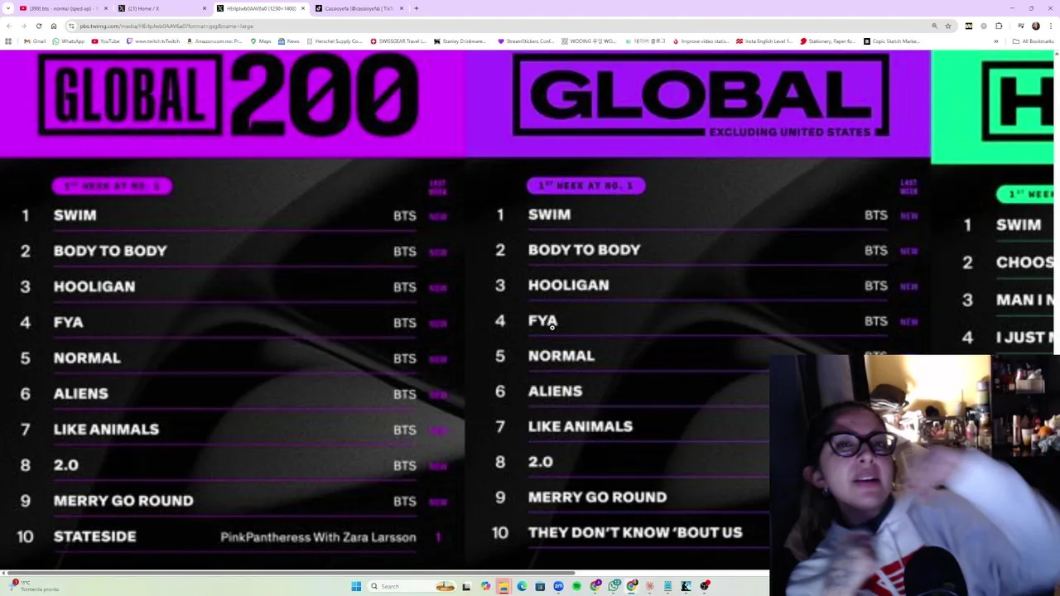Open the News bookmark
Viewport: 1060px width, 596px height.
[x=289, y=41]
